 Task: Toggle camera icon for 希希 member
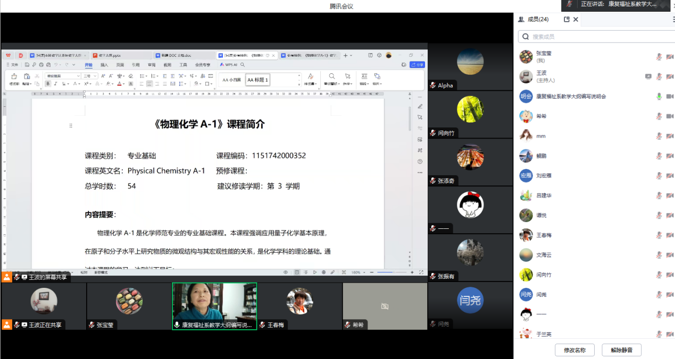point(670,116)
